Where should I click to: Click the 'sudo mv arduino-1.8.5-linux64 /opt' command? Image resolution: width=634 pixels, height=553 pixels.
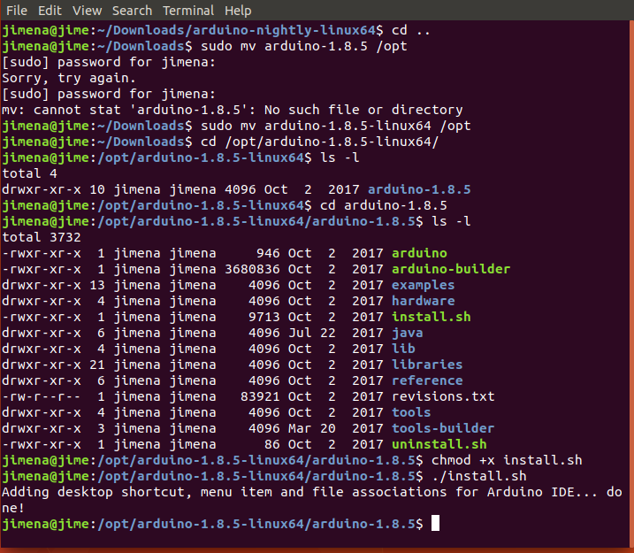336,126
